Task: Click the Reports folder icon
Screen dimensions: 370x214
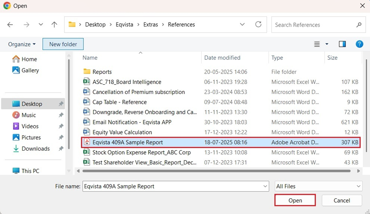Action: pyautogui.click(x=87, y=72)
